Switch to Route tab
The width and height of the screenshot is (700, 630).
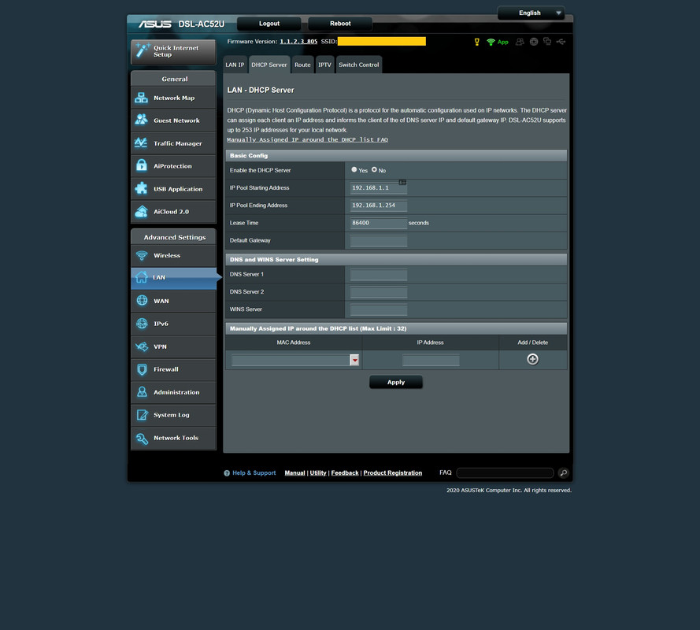(x=302, y=65)
